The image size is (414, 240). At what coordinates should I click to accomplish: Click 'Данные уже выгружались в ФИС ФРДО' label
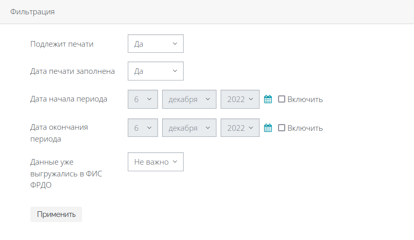click(x=66, y=173)
